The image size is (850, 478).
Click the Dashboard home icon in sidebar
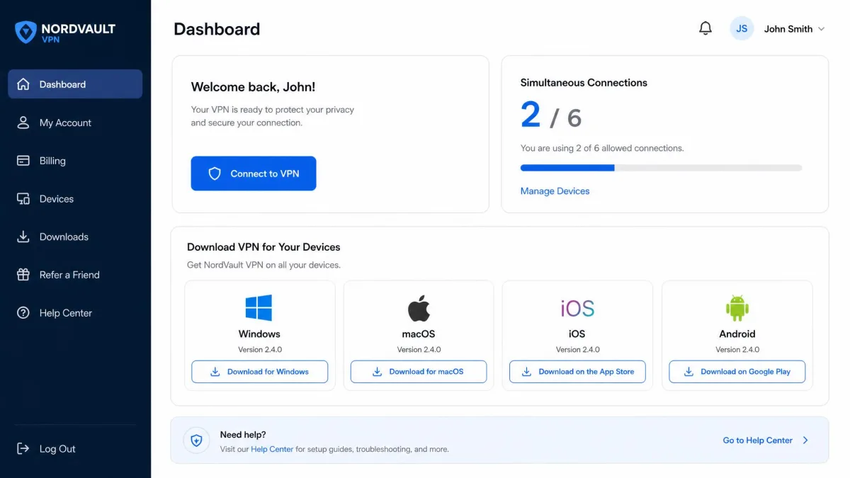click(23, 84)
